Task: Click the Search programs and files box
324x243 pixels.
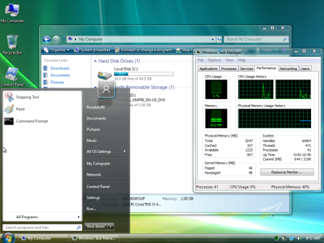Action: tap(41, 227)
